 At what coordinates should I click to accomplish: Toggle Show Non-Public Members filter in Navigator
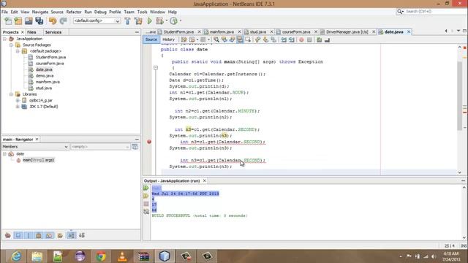click(x=39, y=235)
